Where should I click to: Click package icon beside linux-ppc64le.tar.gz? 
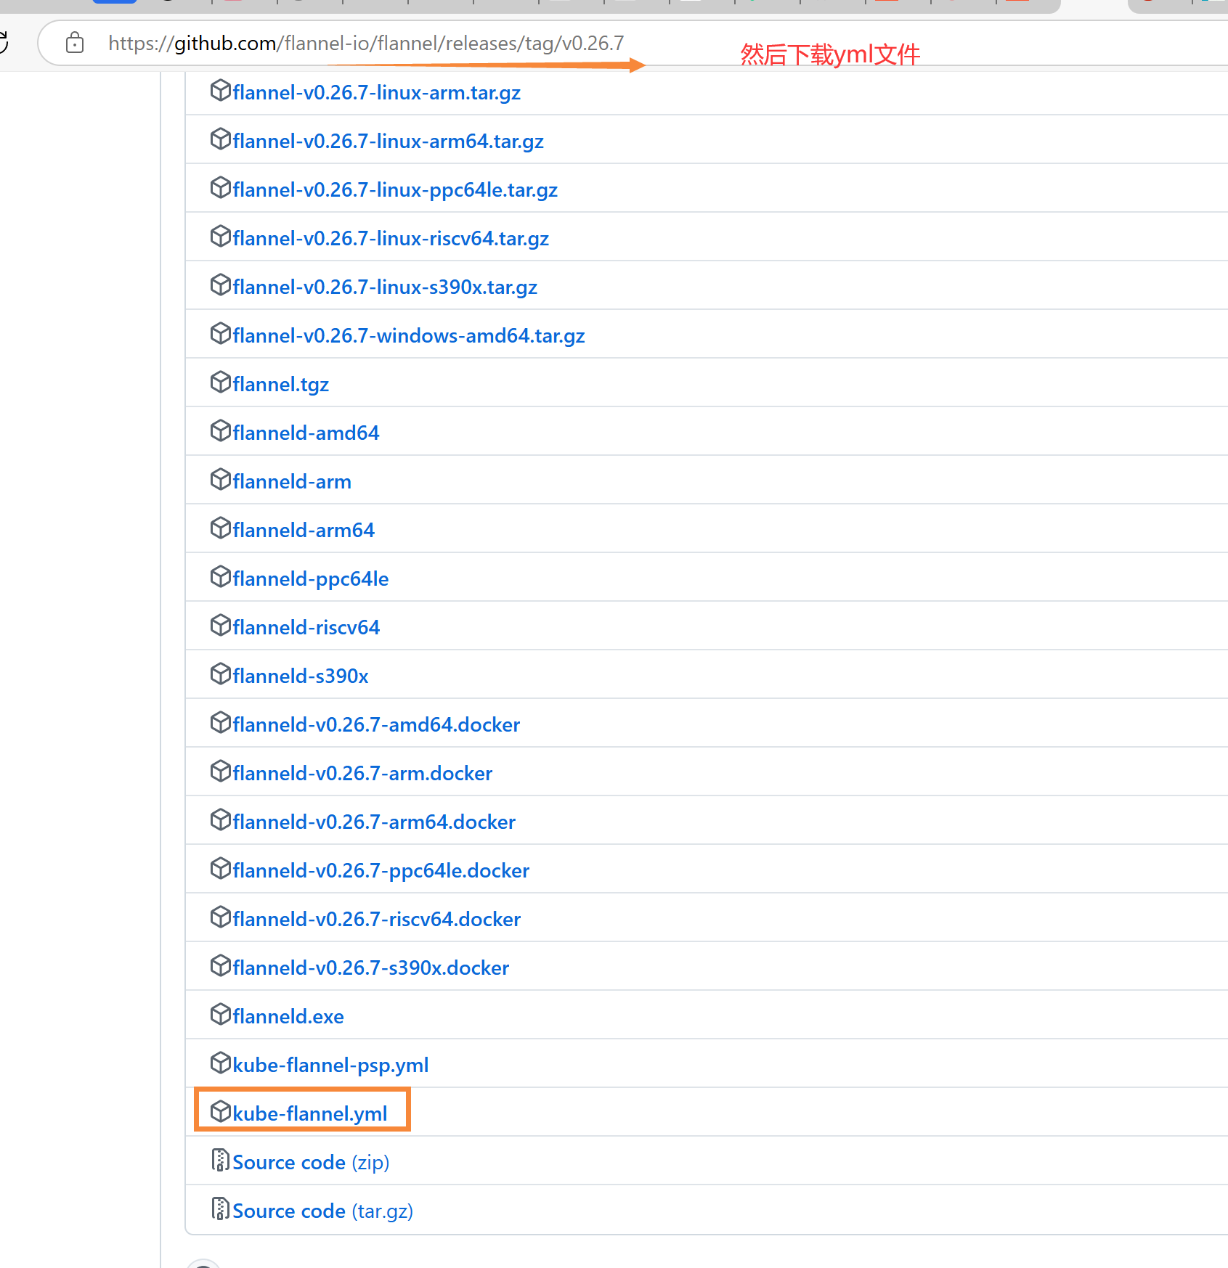[220, 187]
